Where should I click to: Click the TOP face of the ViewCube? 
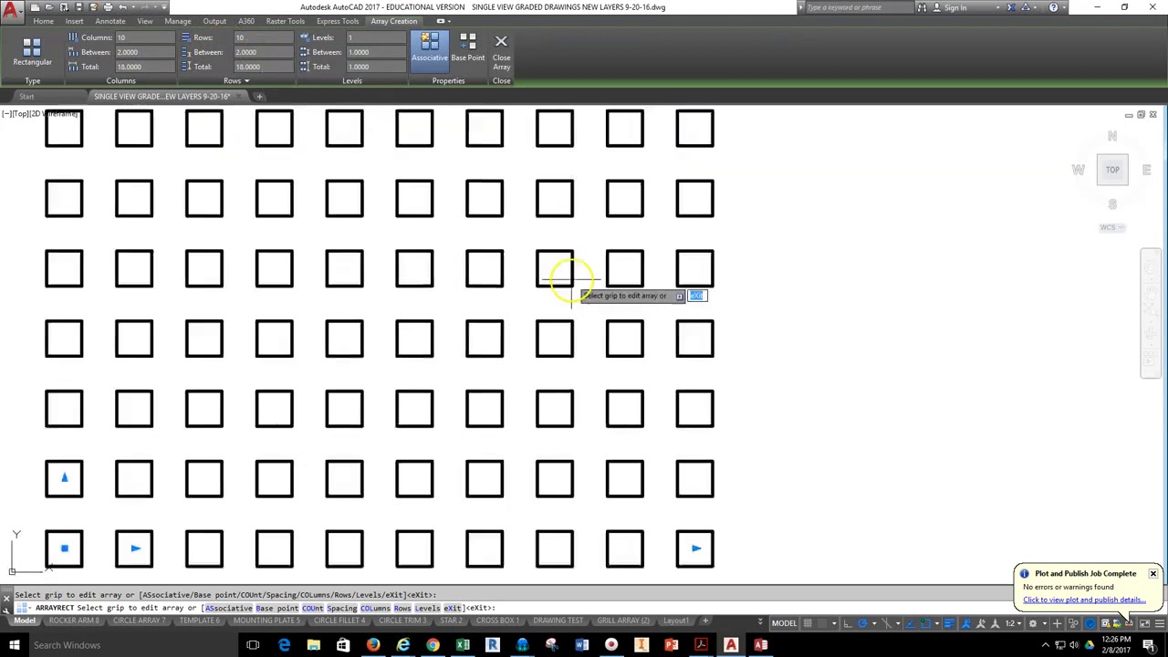pos(1112,170)
